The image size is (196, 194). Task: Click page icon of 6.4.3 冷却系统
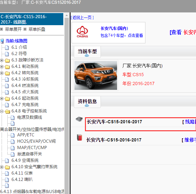click(7, 79)
